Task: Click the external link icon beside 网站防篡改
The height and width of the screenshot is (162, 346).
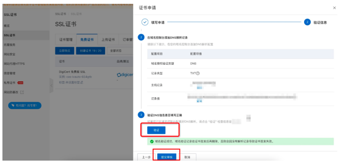Action: coord(22,92)
